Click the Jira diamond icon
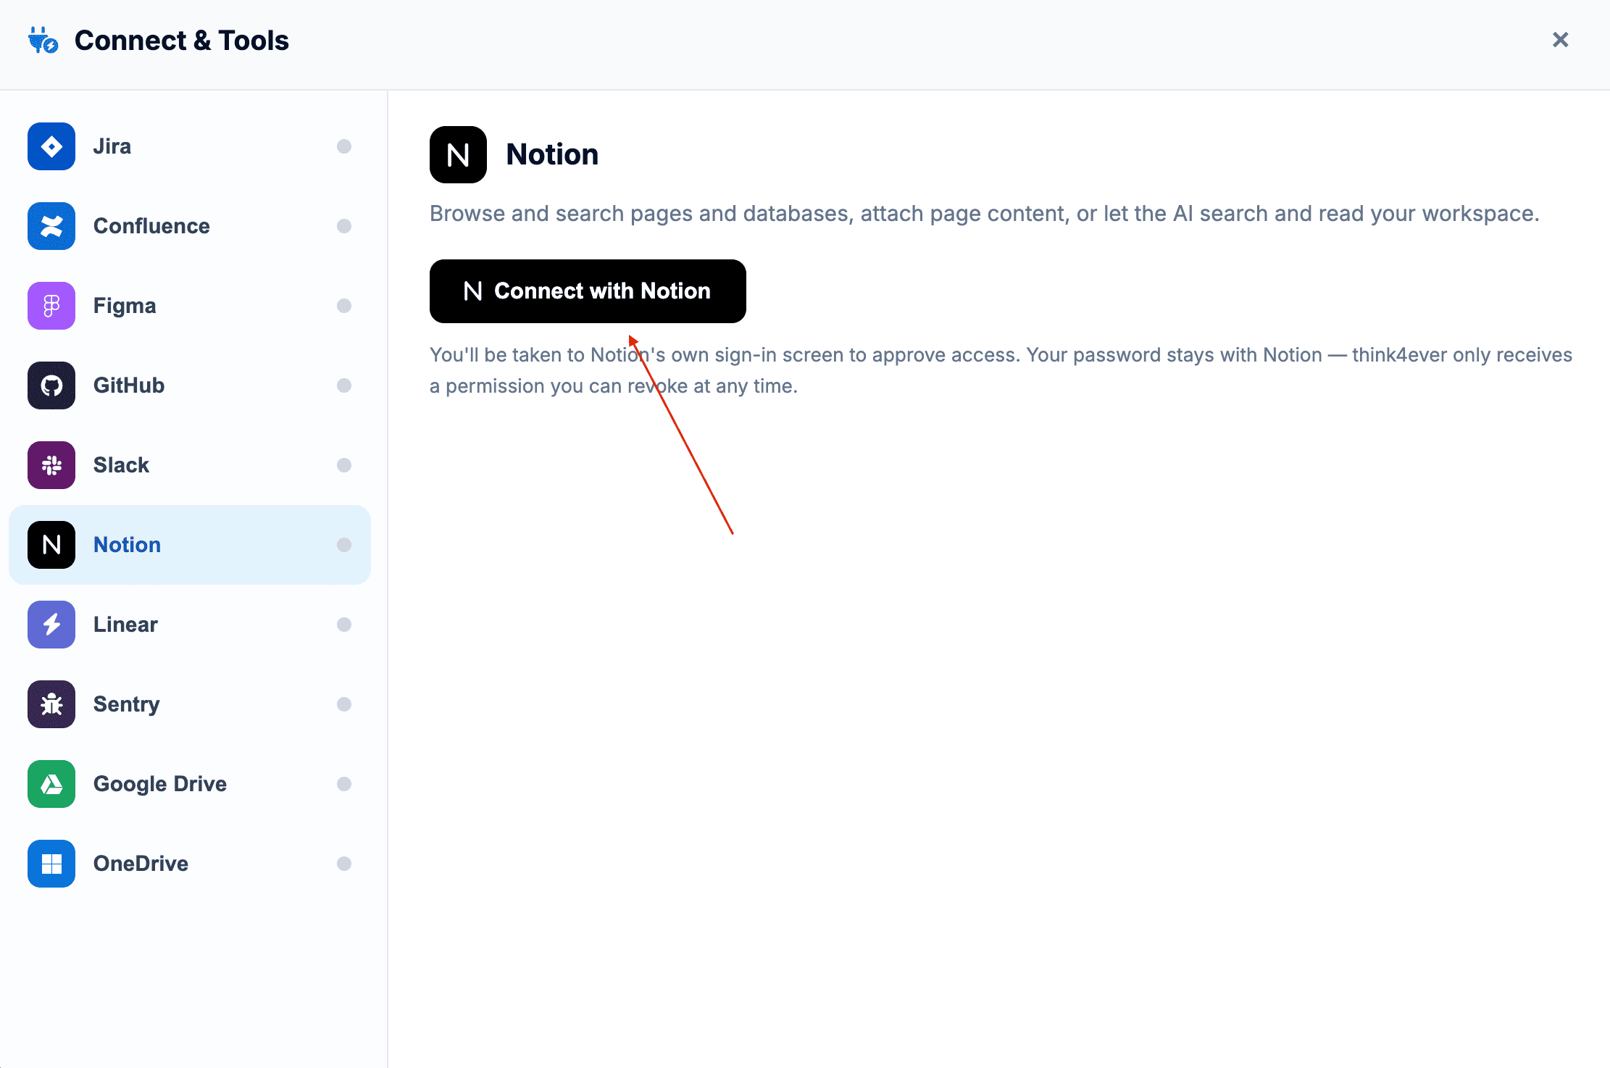Screen dimensions: 1610x1068 [x=51, y=146]
